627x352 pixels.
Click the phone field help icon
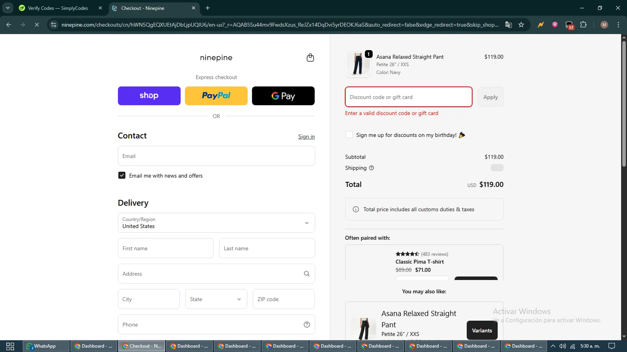click(307, 325)
